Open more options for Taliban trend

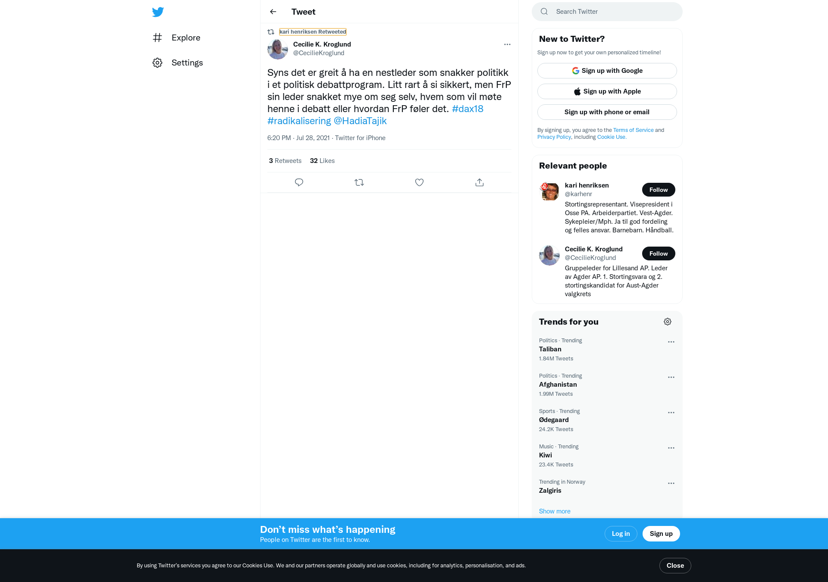point(671,342)
